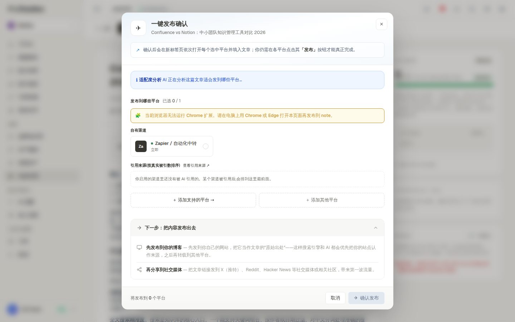This screenshot has height=322, width=515.
Task: Collapse the 下一步 section with its chevron
Action: click(376, 228)
